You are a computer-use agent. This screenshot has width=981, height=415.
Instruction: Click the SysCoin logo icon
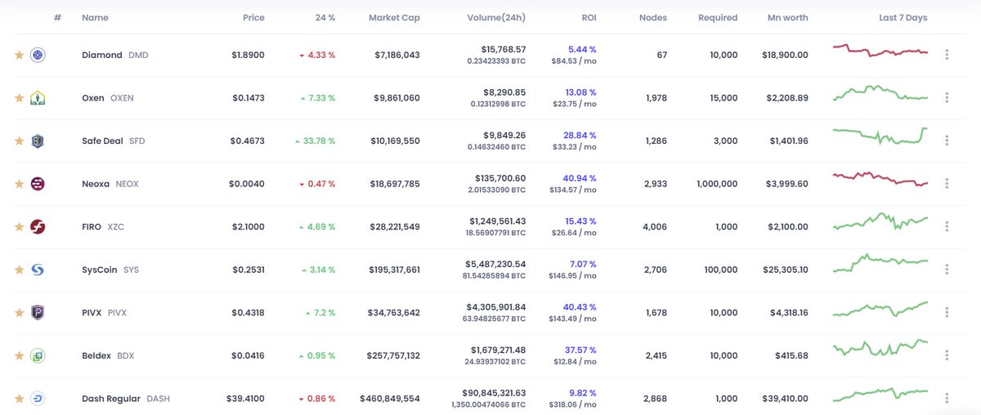click(x=38, y=270)
